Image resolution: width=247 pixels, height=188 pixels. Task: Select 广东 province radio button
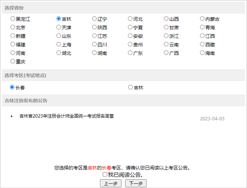[x=130, y=53]
